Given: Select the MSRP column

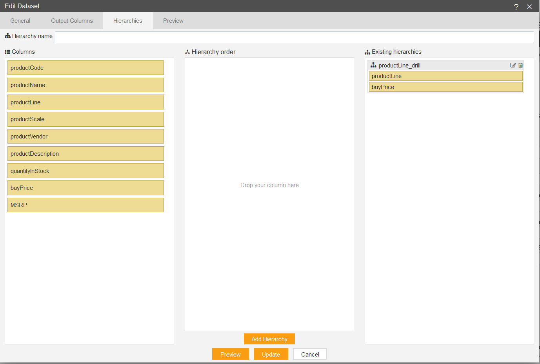Looking at the screenshot, I should [x=85, y=205].
